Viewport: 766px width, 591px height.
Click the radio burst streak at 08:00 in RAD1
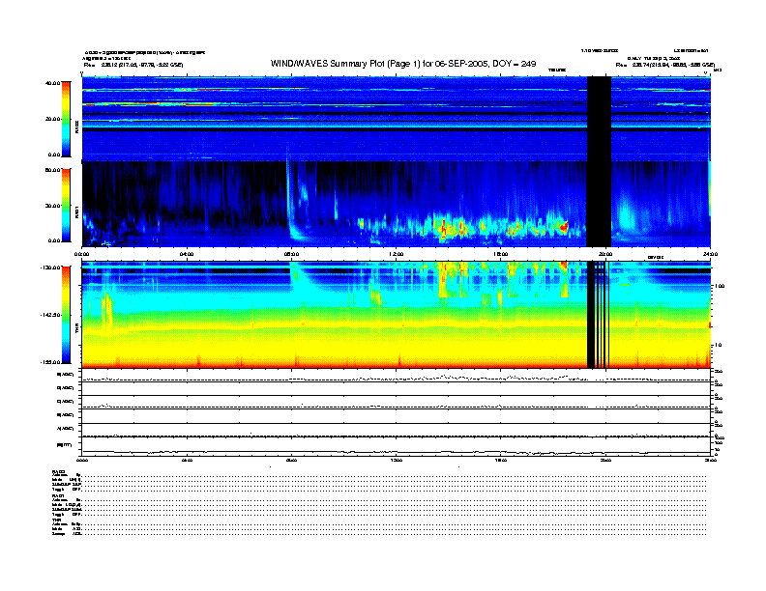(292, 200)
